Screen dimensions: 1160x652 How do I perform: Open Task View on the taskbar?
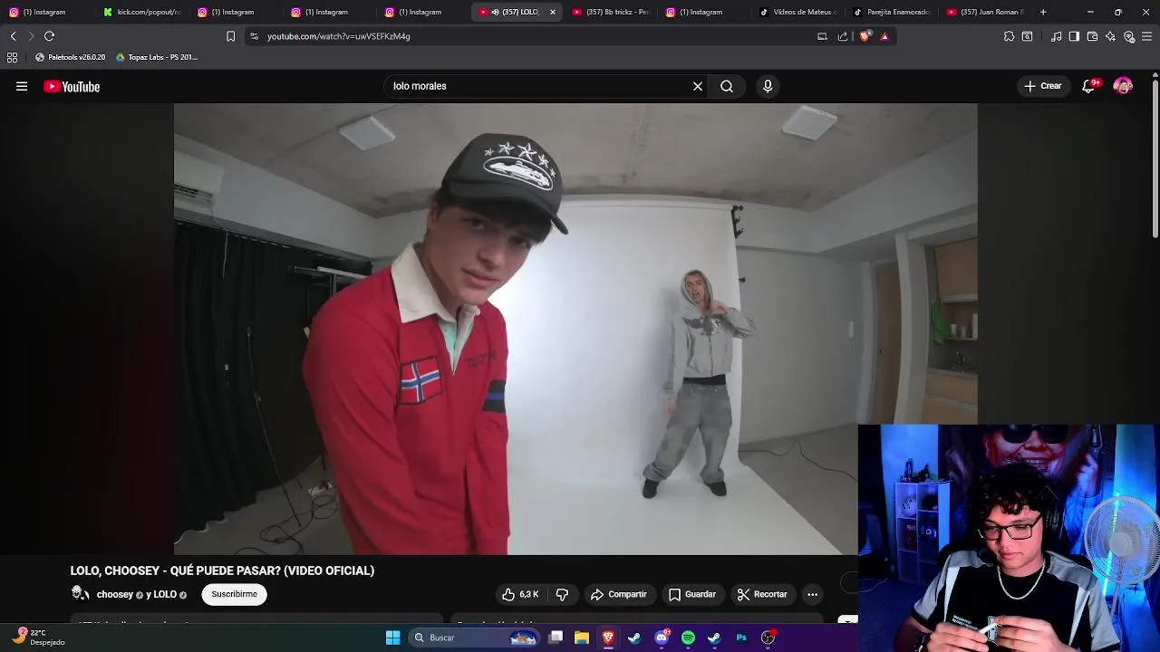(x=556, y=638)
